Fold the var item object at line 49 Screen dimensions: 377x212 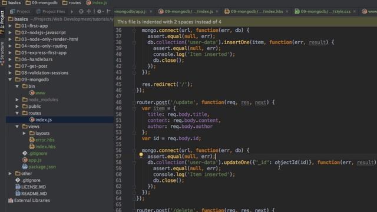[x=134, y=108]
